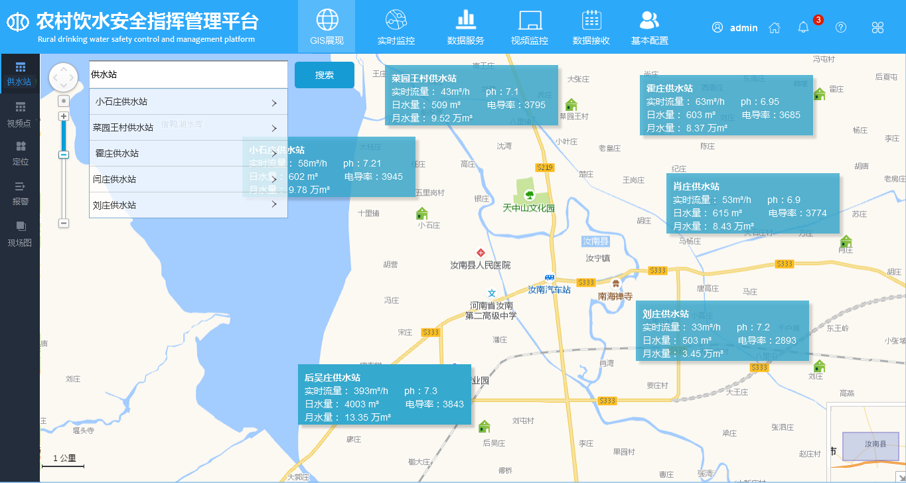Select 小石庄供水站 in results list
This screenshot has width=906, height=483.
189,102
